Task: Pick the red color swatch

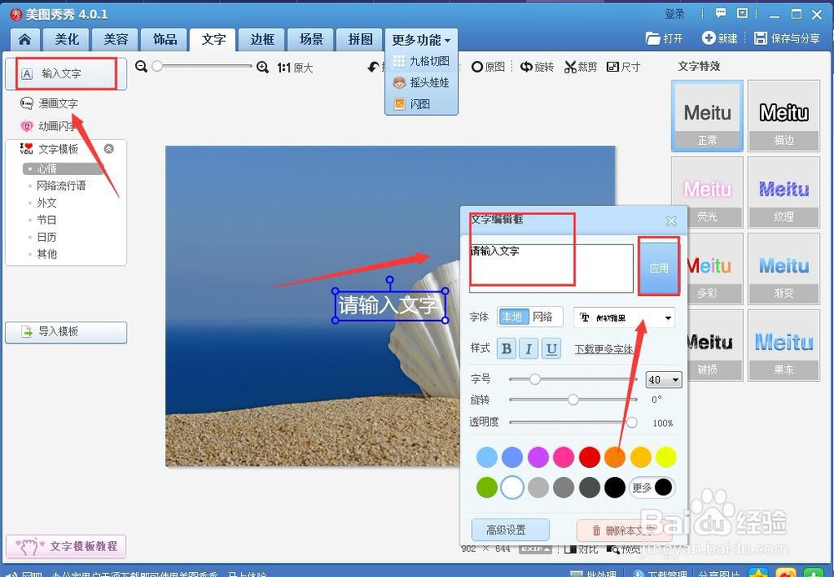Action: click(x=590, y=457)
